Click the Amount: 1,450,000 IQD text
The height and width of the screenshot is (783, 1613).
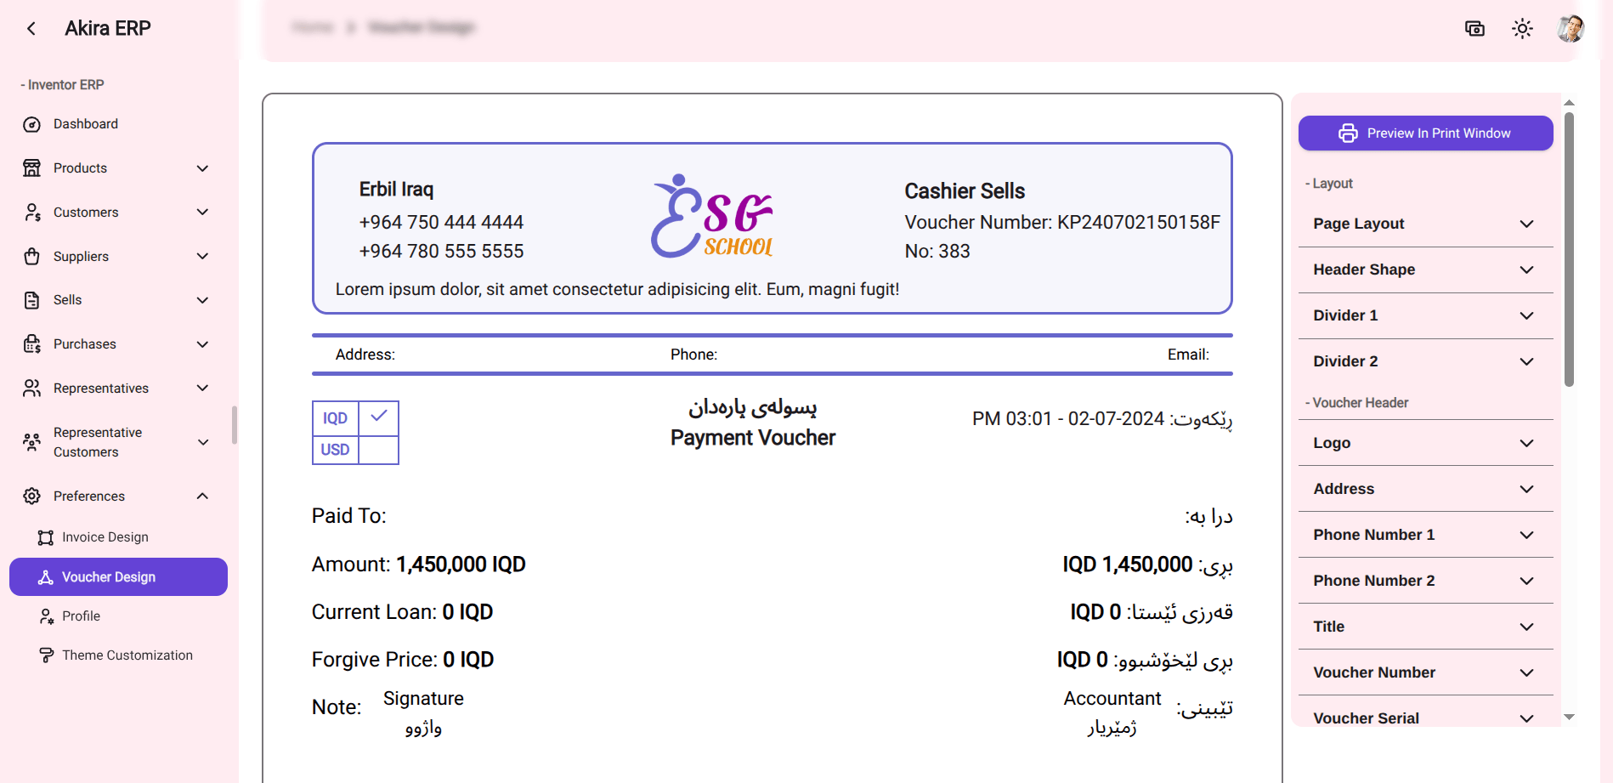(419, 565)
